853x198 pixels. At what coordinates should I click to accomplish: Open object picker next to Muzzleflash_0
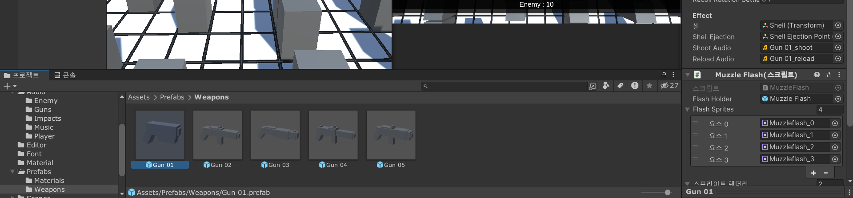click(x=835, y=123)
